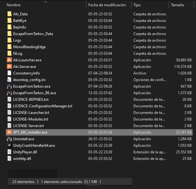Screen dimensions: 196x189
Task: Select the UnityCrashHandler64.exe file name
Action: 34,146
